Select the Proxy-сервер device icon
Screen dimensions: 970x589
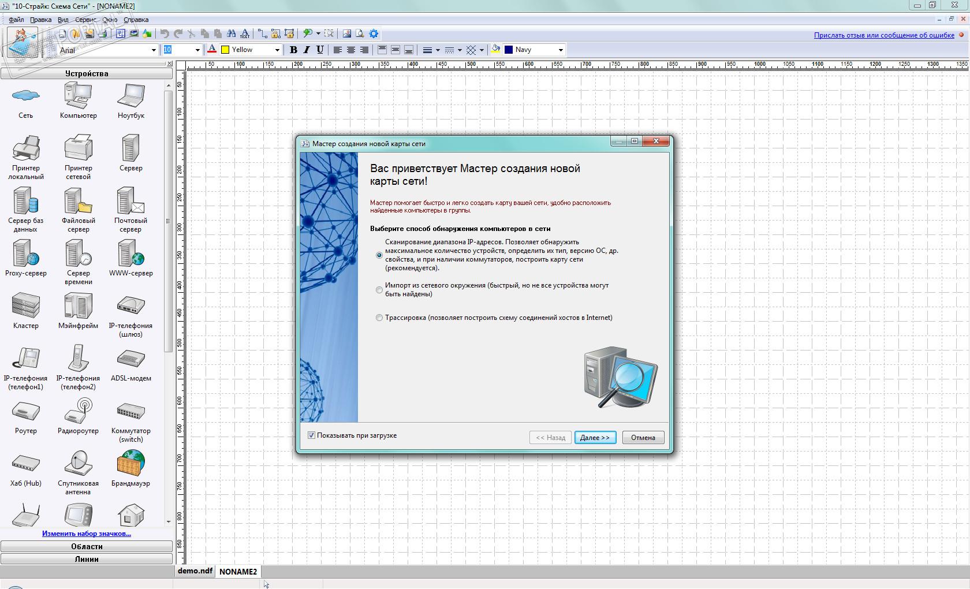point(26,253)
